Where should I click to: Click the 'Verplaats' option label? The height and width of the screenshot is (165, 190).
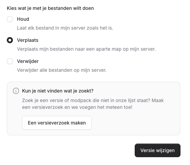(x=27, y=40)
